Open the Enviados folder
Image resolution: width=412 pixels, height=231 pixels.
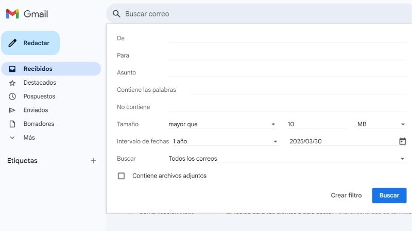pos(36,110)
